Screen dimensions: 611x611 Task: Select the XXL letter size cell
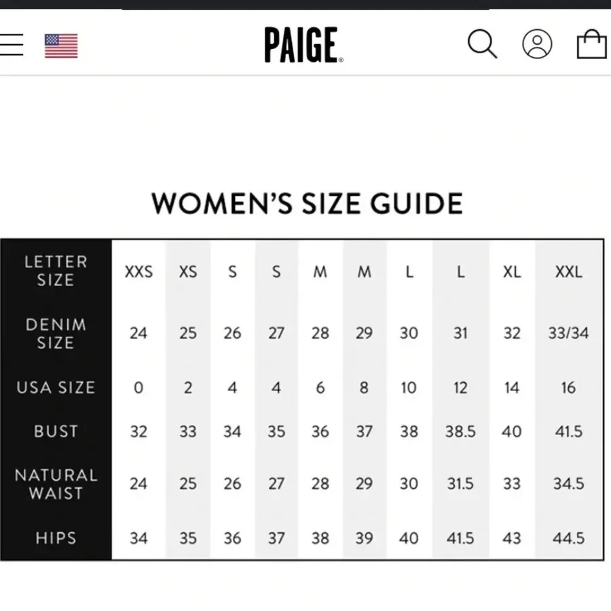point(568,272)
